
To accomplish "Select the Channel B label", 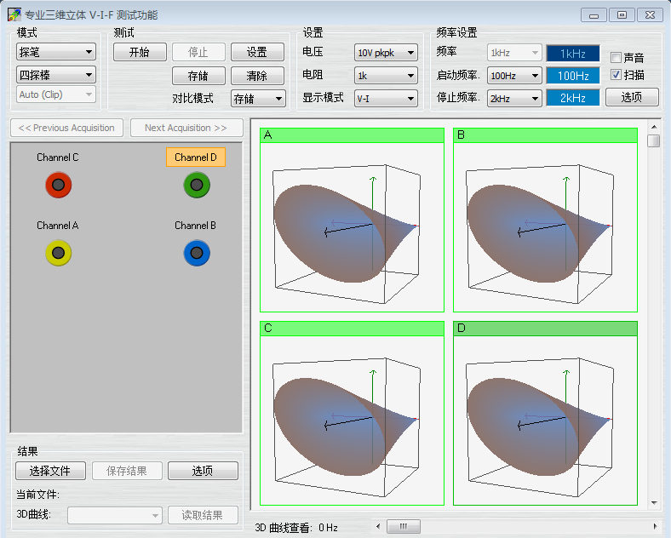I will tap(196, 226).
